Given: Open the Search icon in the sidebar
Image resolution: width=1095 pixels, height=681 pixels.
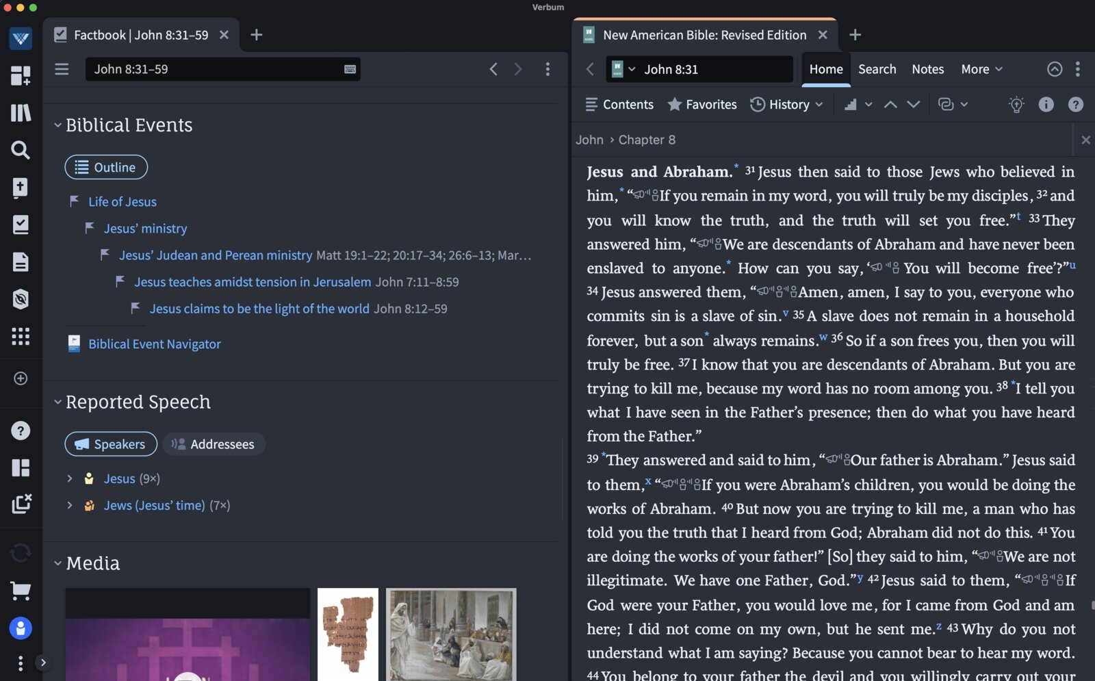Looking at the screenshot, I should pyautogui.click(x=21, y=150).
